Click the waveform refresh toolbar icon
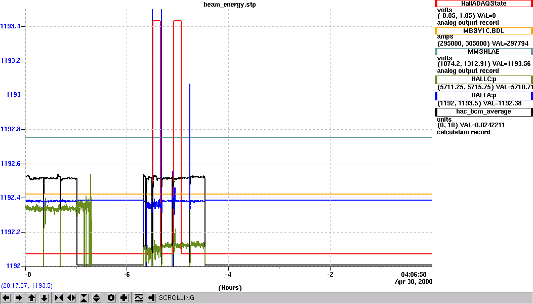The width and height of the screenshot is (533, 304). (139, 298)
